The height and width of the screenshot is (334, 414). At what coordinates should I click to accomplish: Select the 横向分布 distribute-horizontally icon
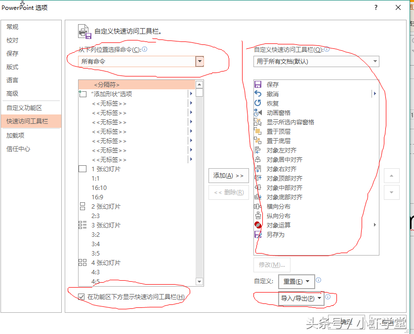(258, 206)
